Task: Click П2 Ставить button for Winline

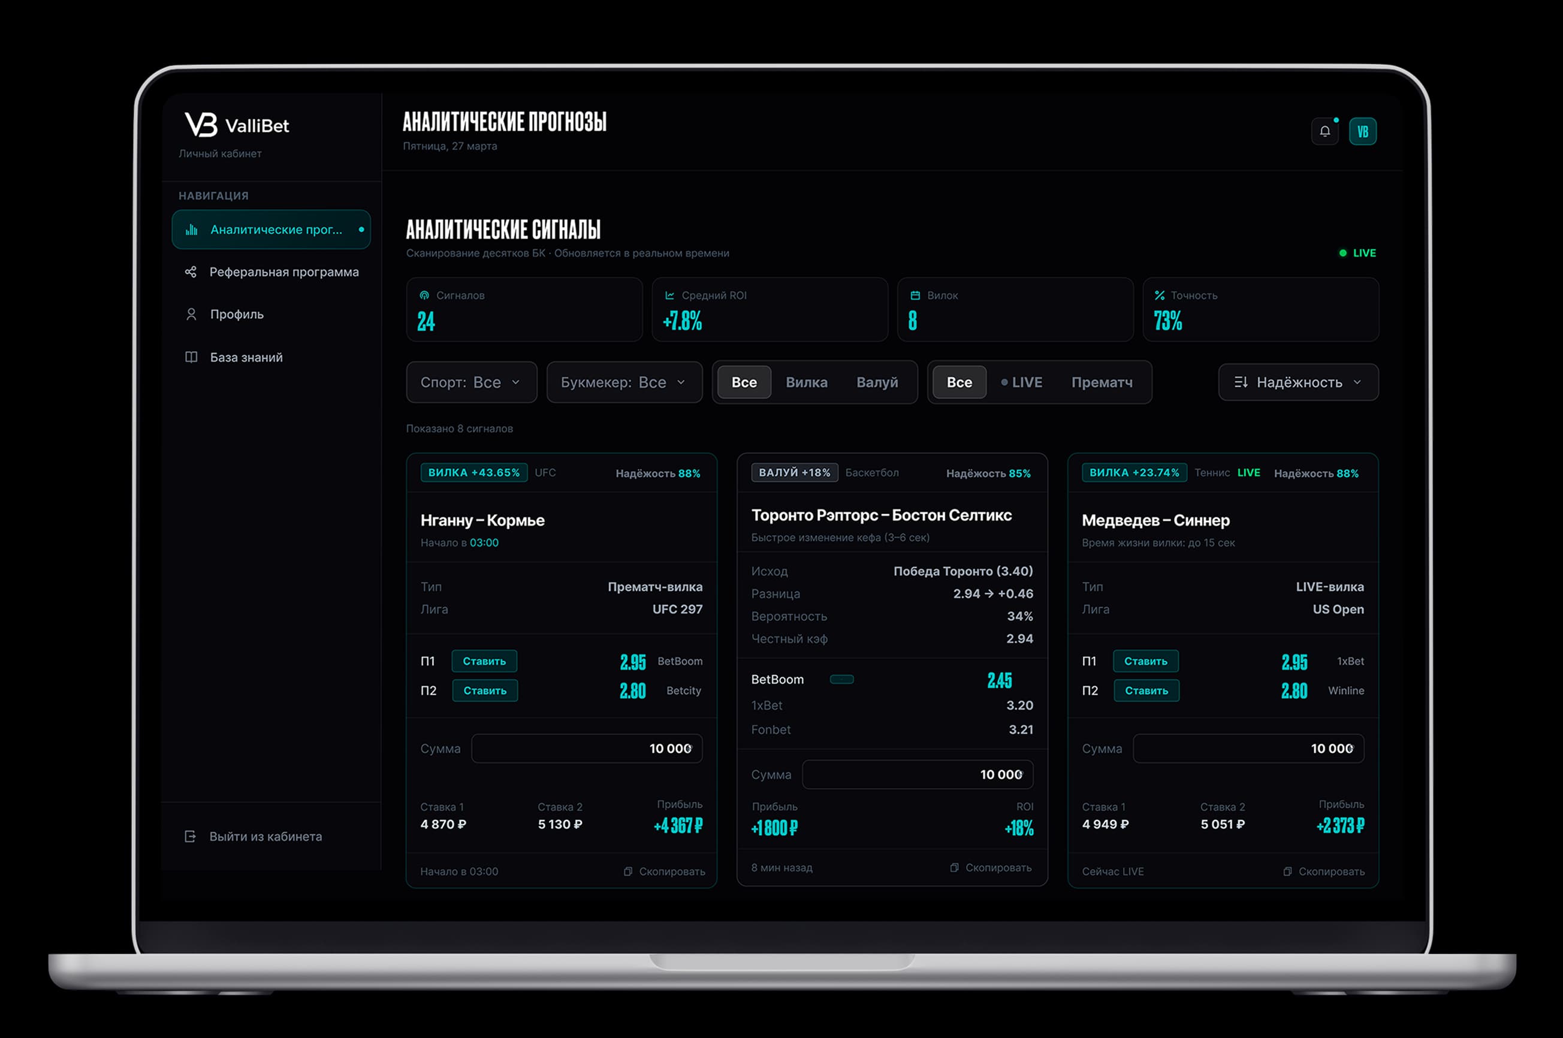Action: (x=1146, y=690)
